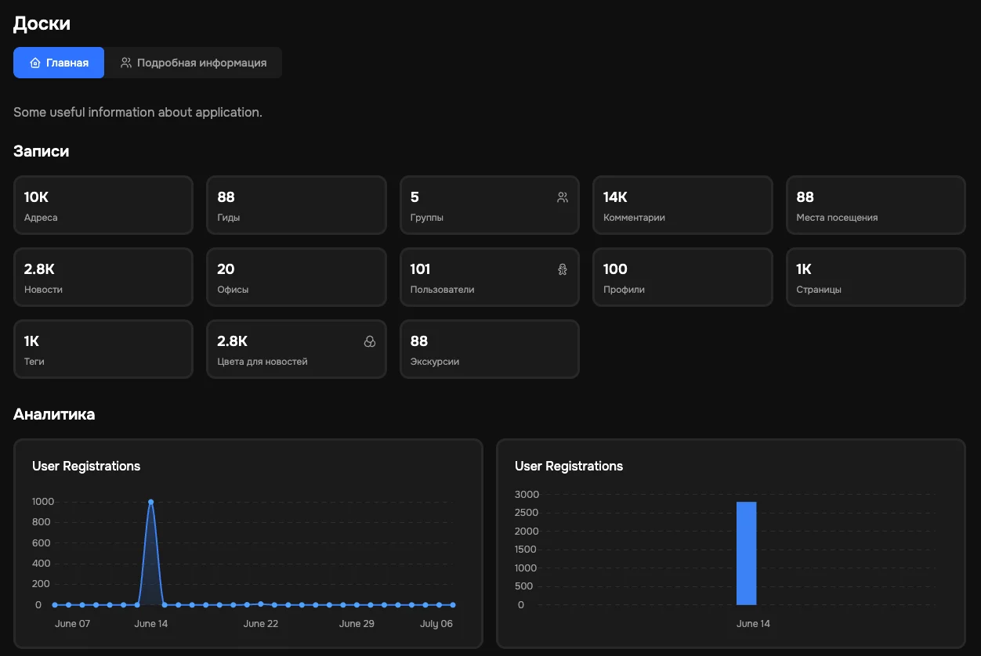Click circles icon on Цвета для новостей card
The image size is (981, 656).
pyautogui.click(x=370, y=341)
